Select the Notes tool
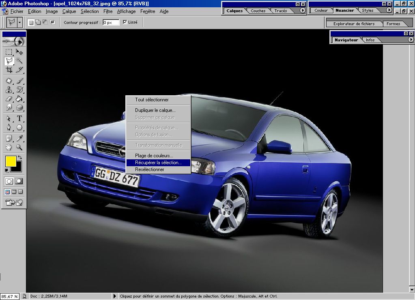This screenshot has height=300, width=415. click(x=9, y=138)
